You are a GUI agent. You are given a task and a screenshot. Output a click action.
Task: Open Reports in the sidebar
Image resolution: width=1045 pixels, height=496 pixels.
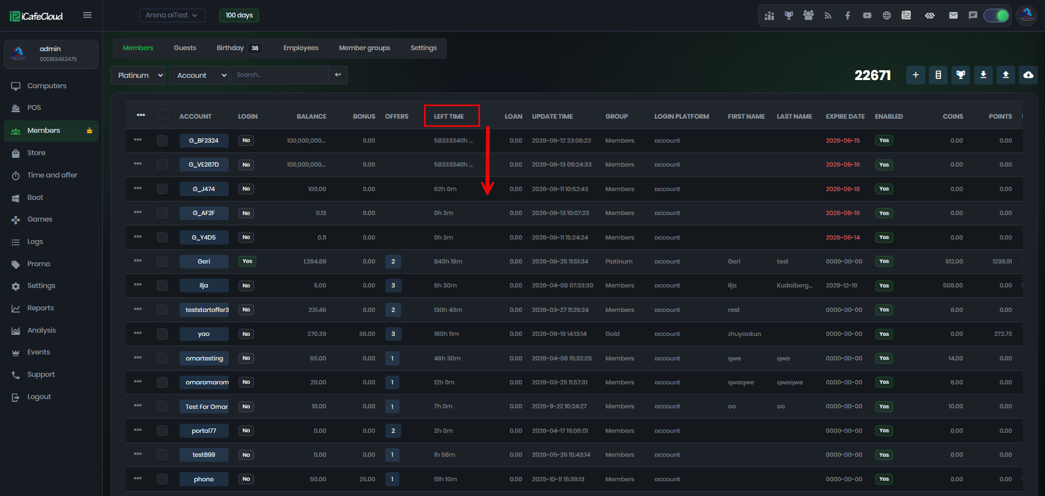pyautogui.click(x=51, y=308)
